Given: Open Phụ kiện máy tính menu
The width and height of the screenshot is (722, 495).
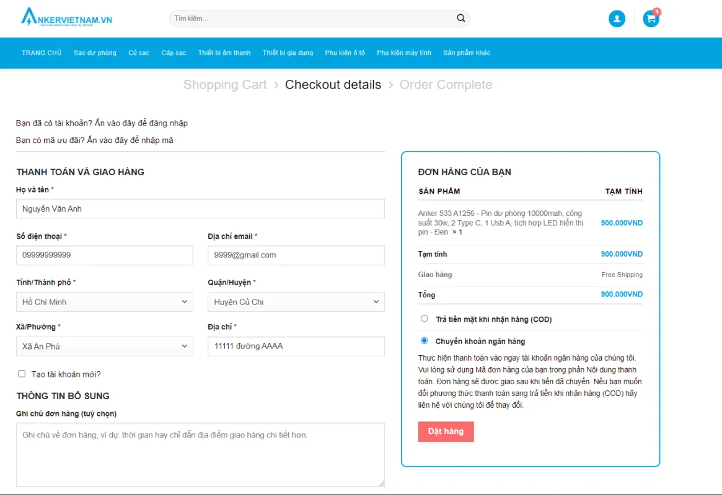Looking at the screenshot, I should tap(404, 53).
